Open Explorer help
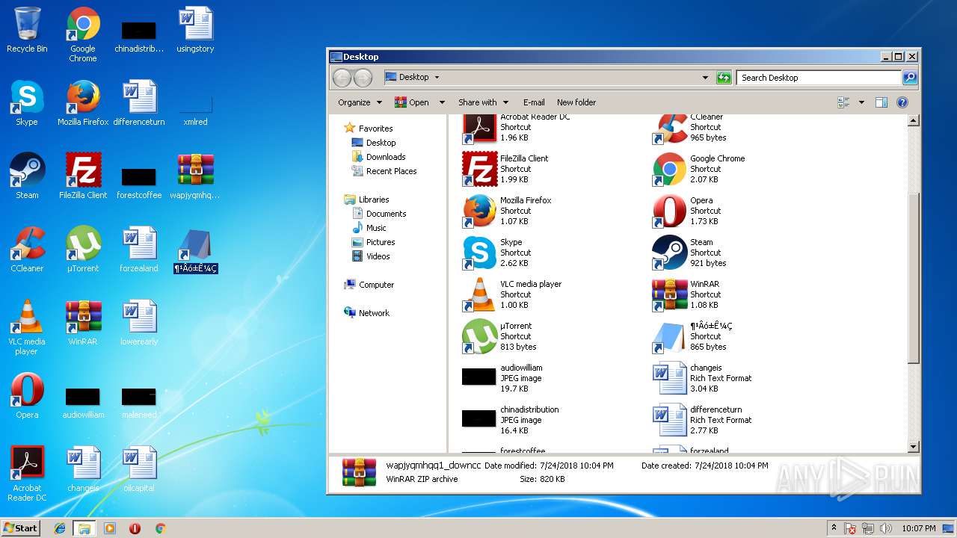Screen dimensions: 957x538 click(902, 102)
